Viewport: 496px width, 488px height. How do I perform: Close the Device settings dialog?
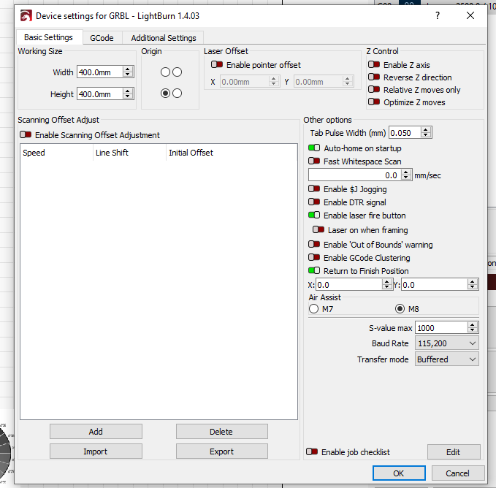click(x=470, y=15)
